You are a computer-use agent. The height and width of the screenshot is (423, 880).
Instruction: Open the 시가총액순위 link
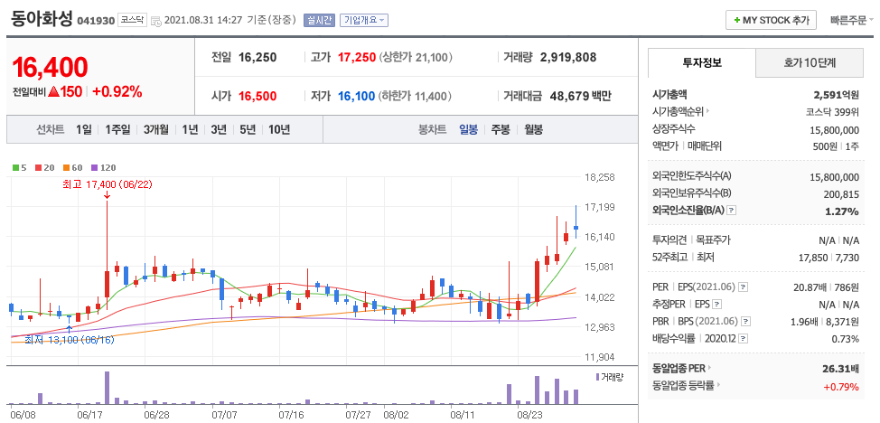678,111
